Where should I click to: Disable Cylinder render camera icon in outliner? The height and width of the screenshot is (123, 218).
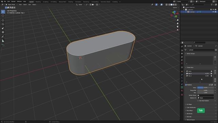pyautogui.click(x=216, y=12)
